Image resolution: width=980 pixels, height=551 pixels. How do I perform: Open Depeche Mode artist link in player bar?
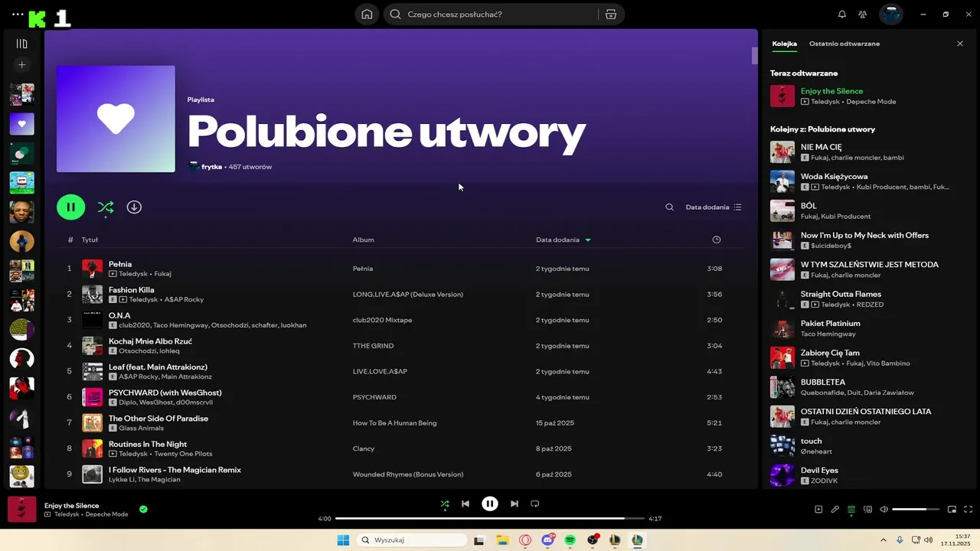[x=106, y=514]
